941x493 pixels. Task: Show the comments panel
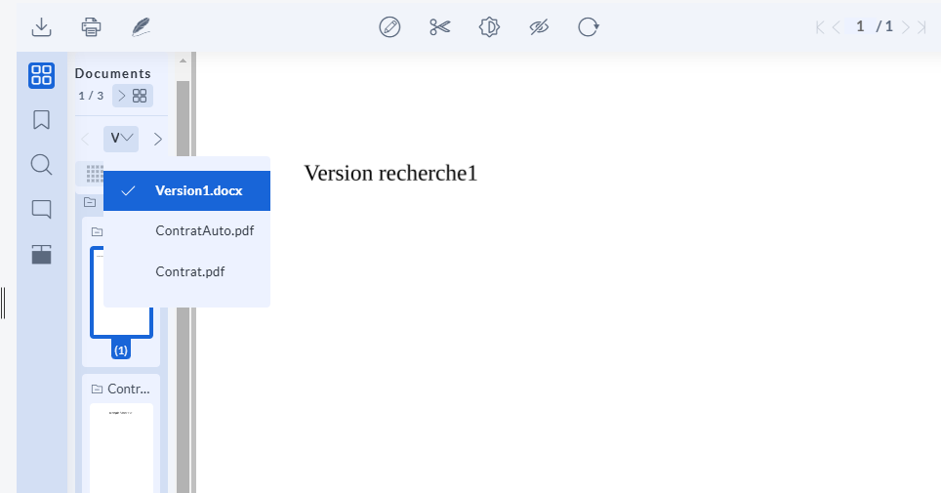(41, 209)
